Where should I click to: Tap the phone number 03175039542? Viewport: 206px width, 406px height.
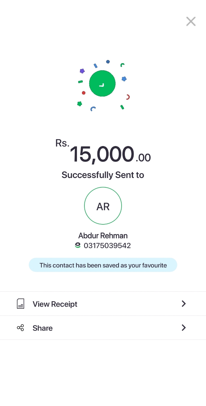click(107, 246)
